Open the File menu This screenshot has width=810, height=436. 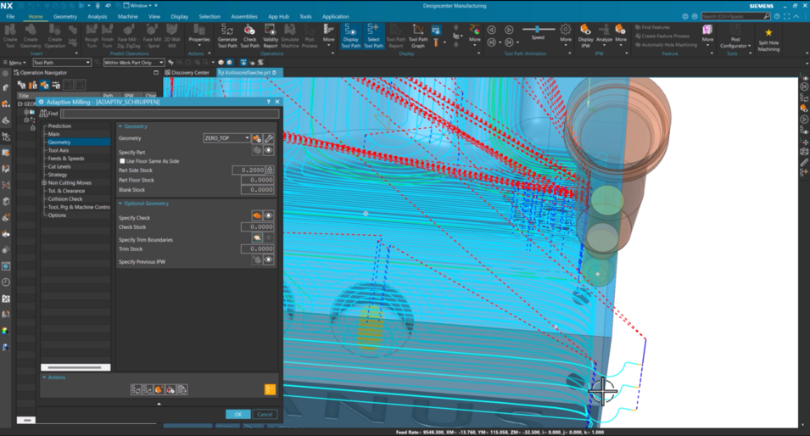point(10,16)
